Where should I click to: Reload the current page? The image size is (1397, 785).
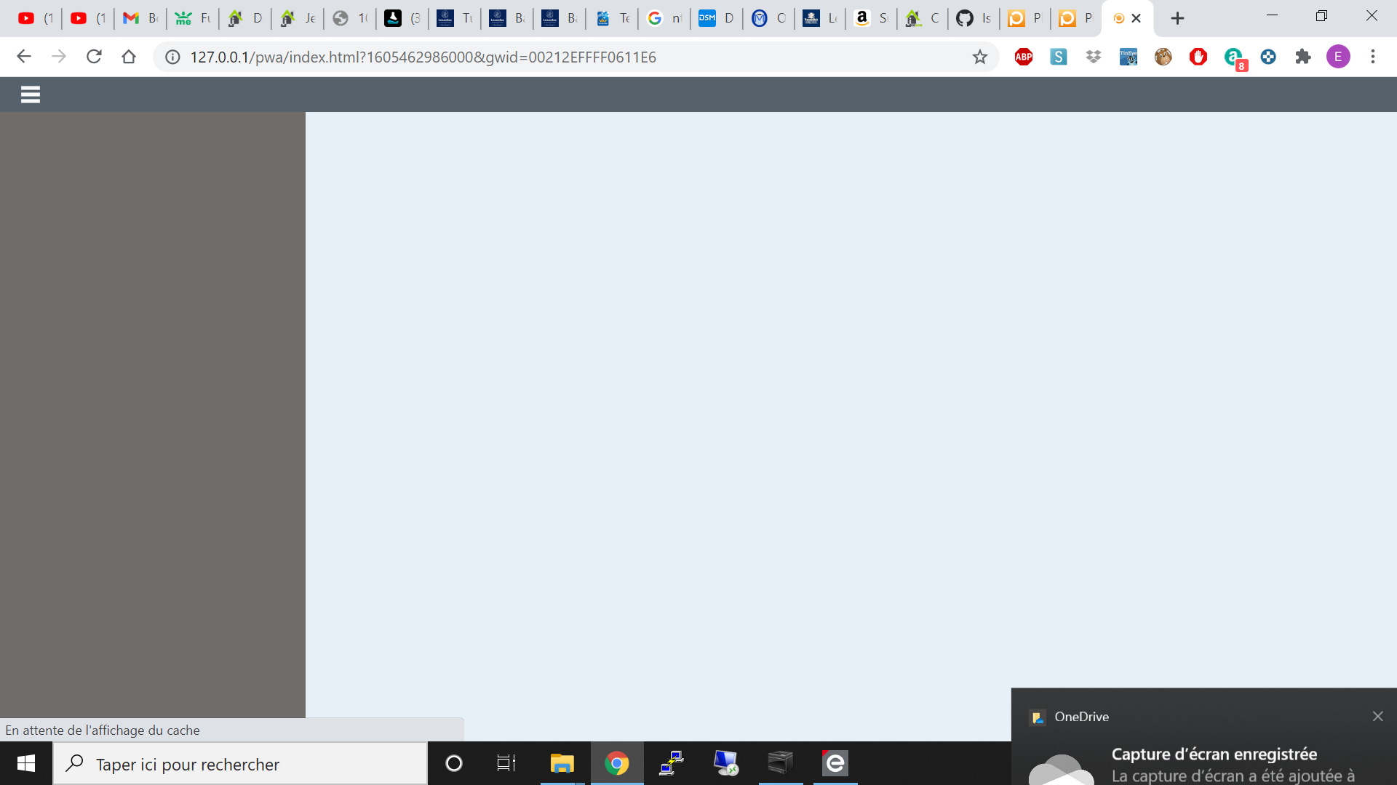tap(94, 57)
